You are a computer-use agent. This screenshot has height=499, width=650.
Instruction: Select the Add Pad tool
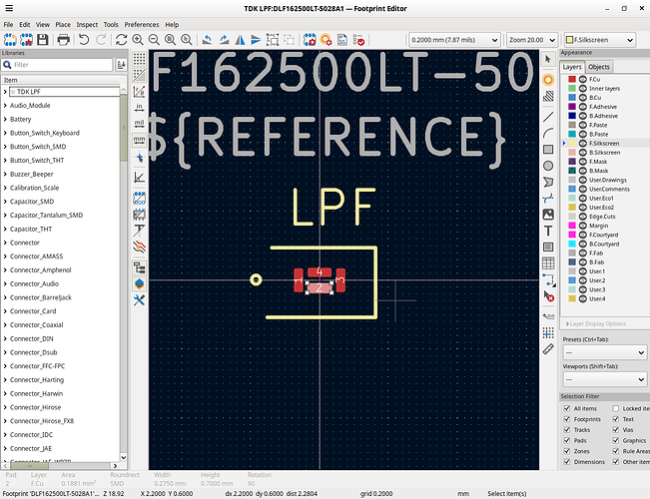[x=548, y=79]
